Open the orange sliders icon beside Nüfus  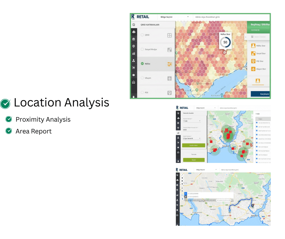coord(169,64)
